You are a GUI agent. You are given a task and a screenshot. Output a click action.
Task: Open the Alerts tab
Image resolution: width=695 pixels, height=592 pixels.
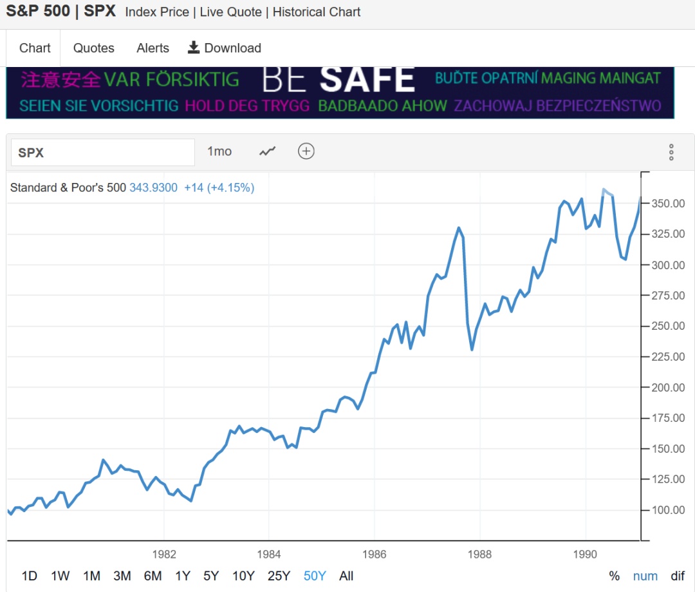[153, 48]
